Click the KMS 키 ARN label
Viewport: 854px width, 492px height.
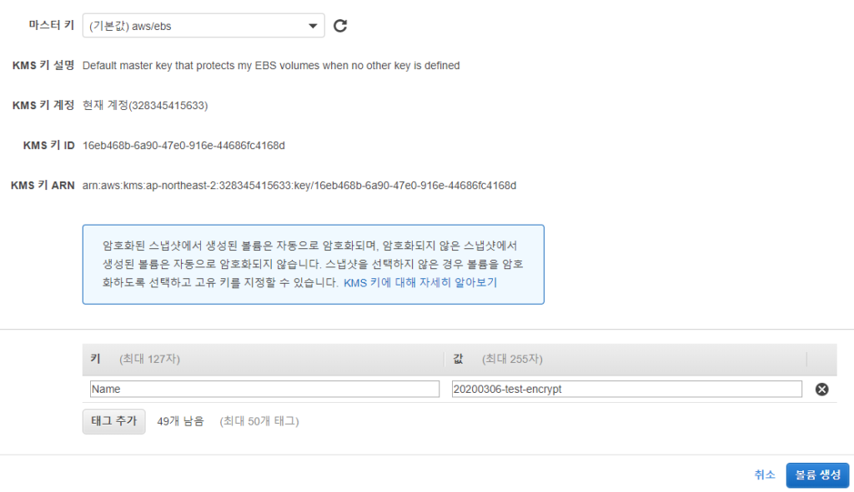click(43, 185)
